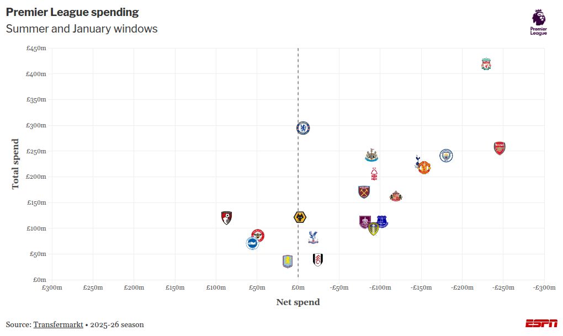Select the Bournemouth crest
563x336 pixels.
226,217
